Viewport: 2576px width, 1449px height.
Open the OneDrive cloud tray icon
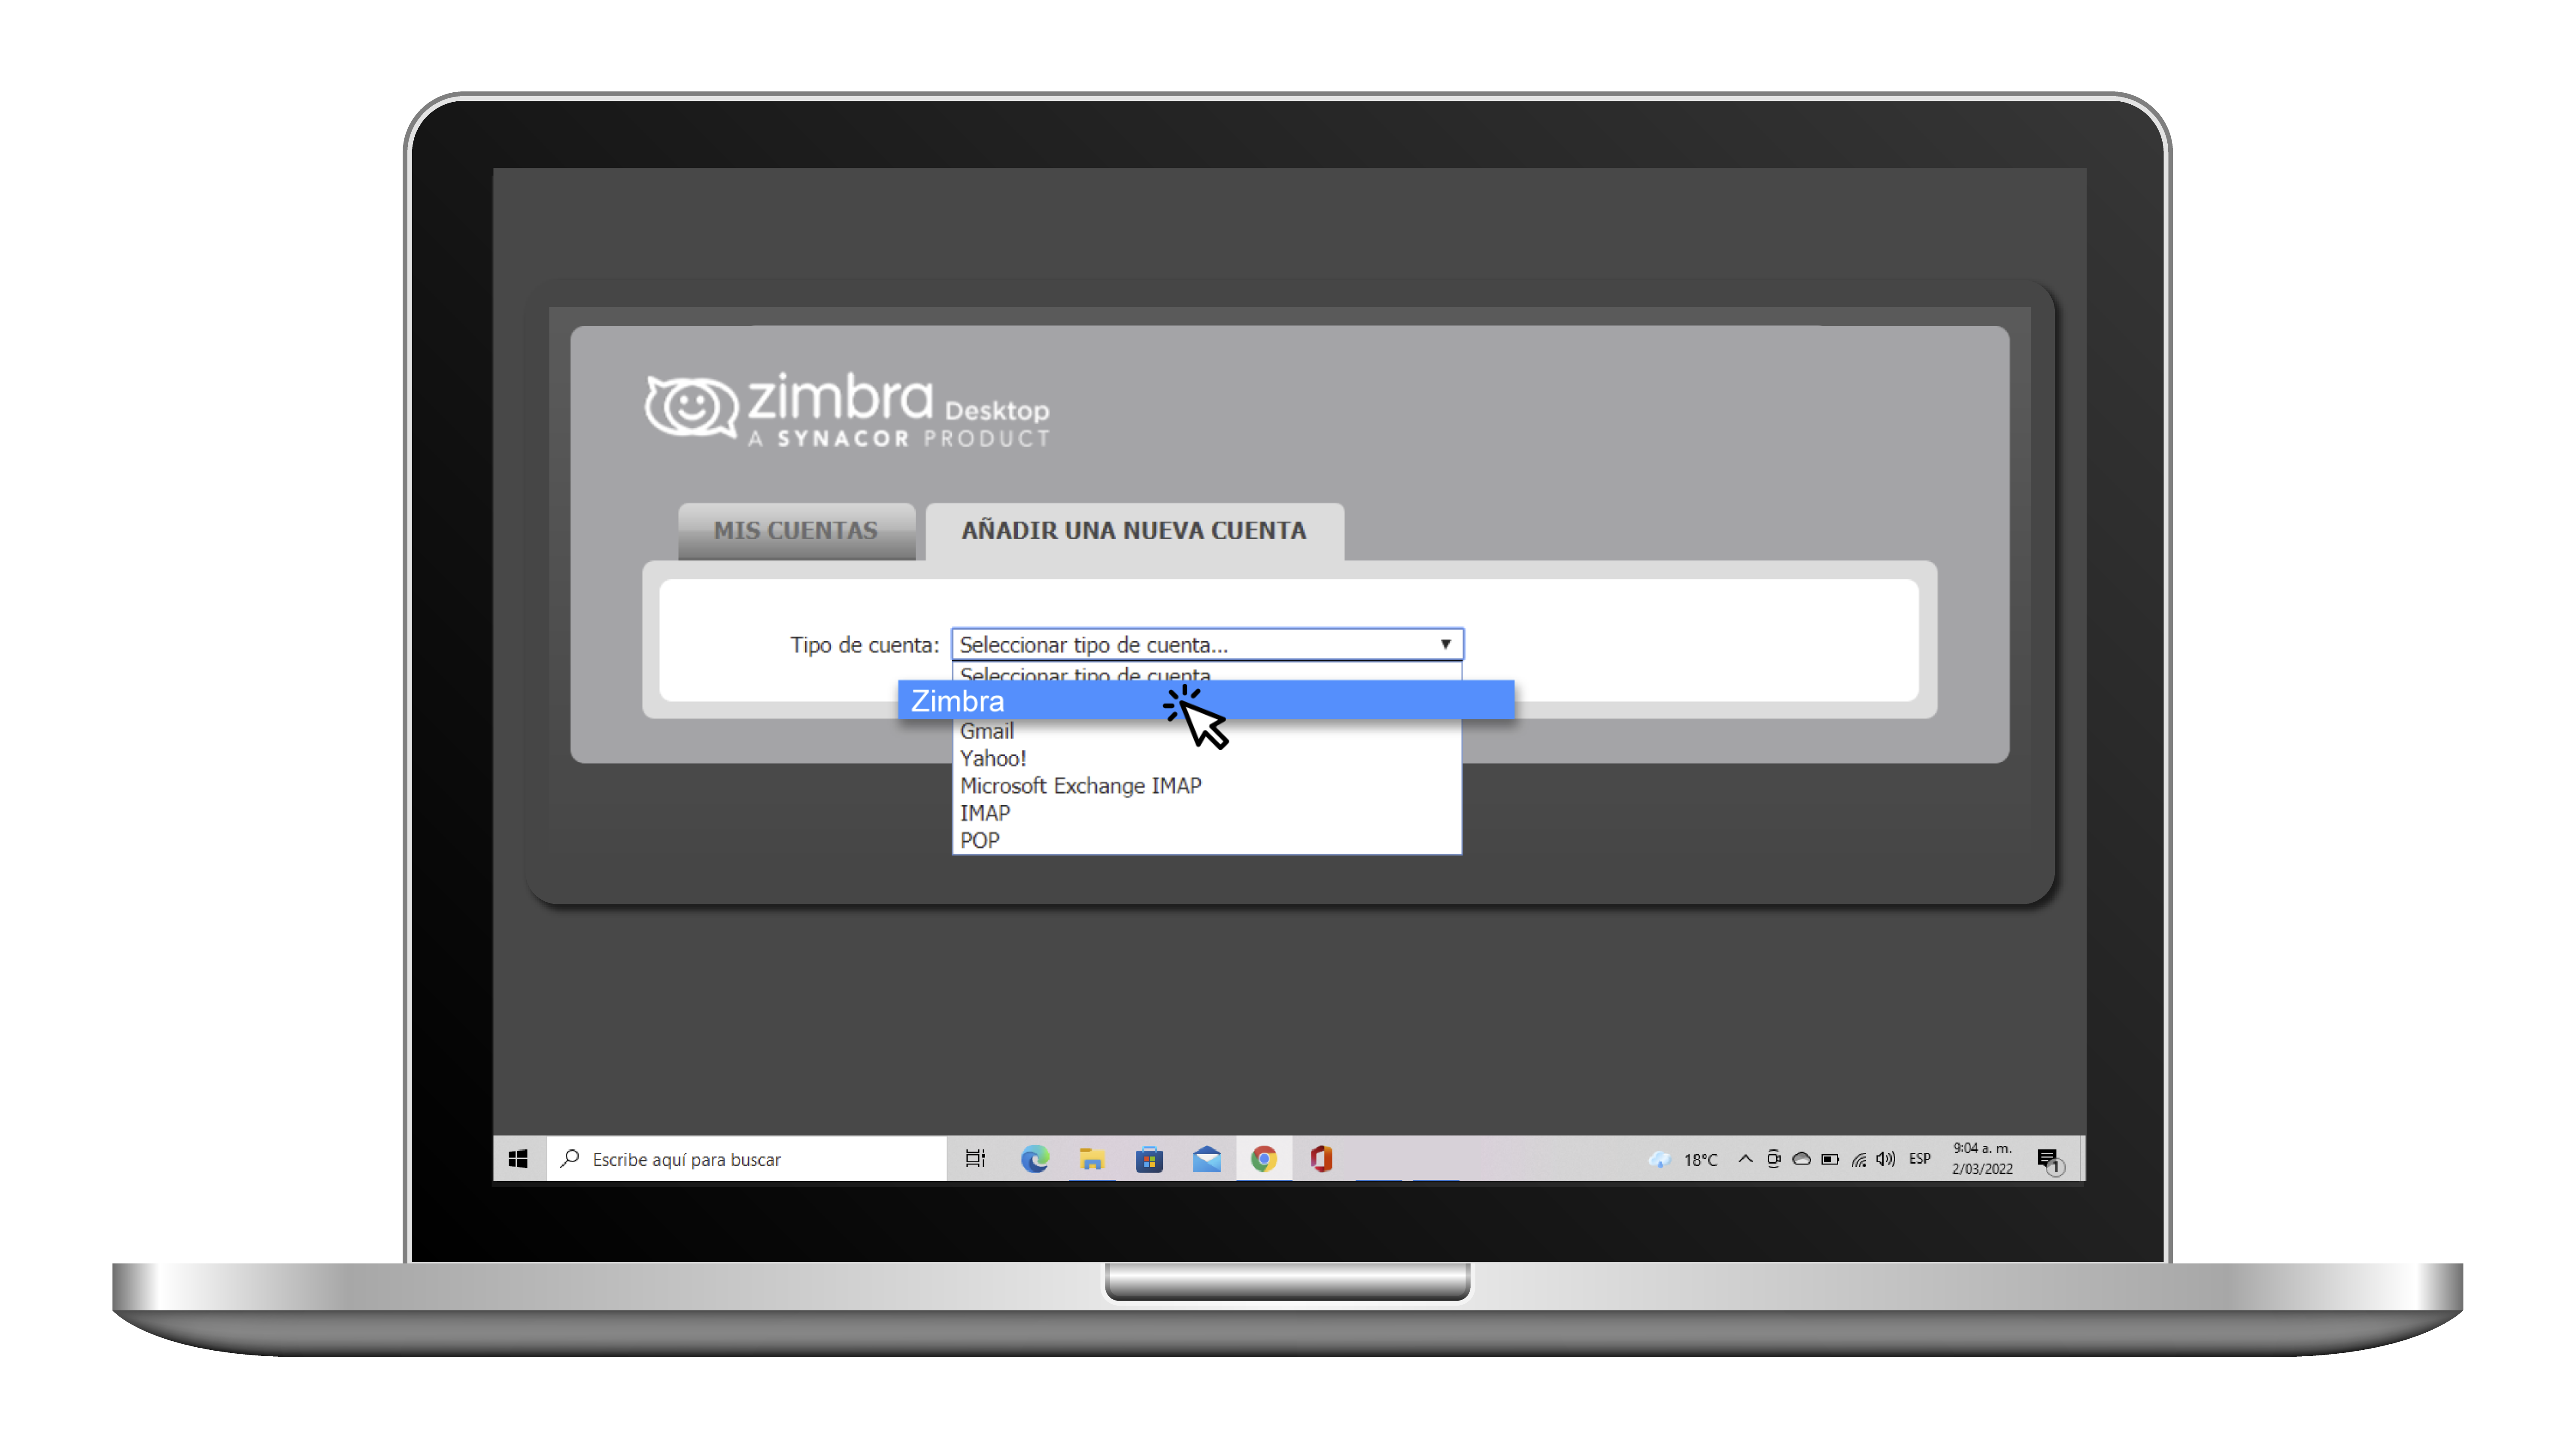coord(1801,1158)
